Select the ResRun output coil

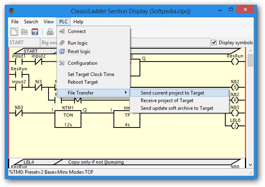pos(235,62)
